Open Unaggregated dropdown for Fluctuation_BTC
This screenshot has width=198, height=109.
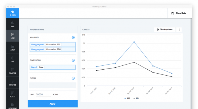38,44
